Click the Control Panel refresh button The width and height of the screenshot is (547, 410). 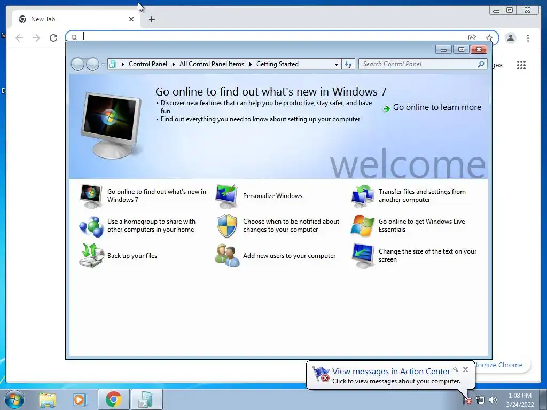(348, 64)
